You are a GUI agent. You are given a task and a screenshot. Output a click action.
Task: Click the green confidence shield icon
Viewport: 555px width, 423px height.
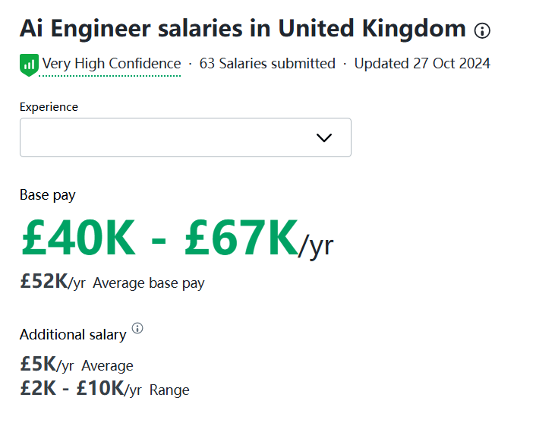click(x=29, y=65)
